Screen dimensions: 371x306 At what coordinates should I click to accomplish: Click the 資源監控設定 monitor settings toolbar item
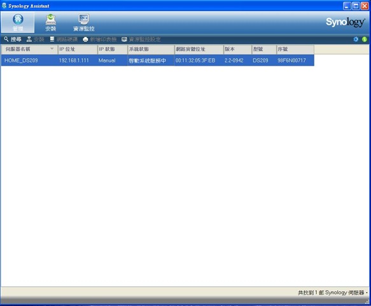[141, 40]
